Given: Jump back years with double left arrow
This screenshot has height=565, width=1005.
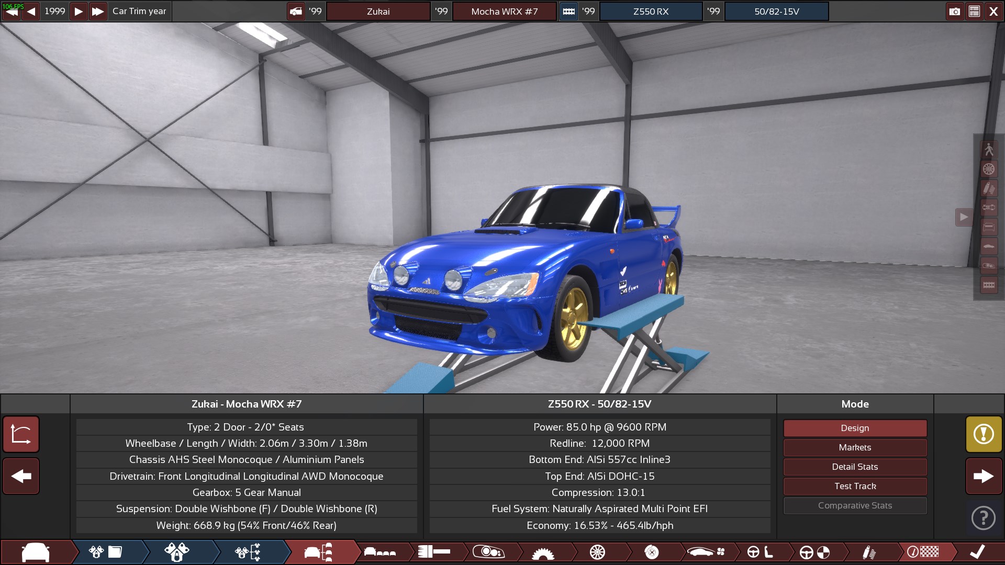Looking at the screenshot, I should coord(11,11).
